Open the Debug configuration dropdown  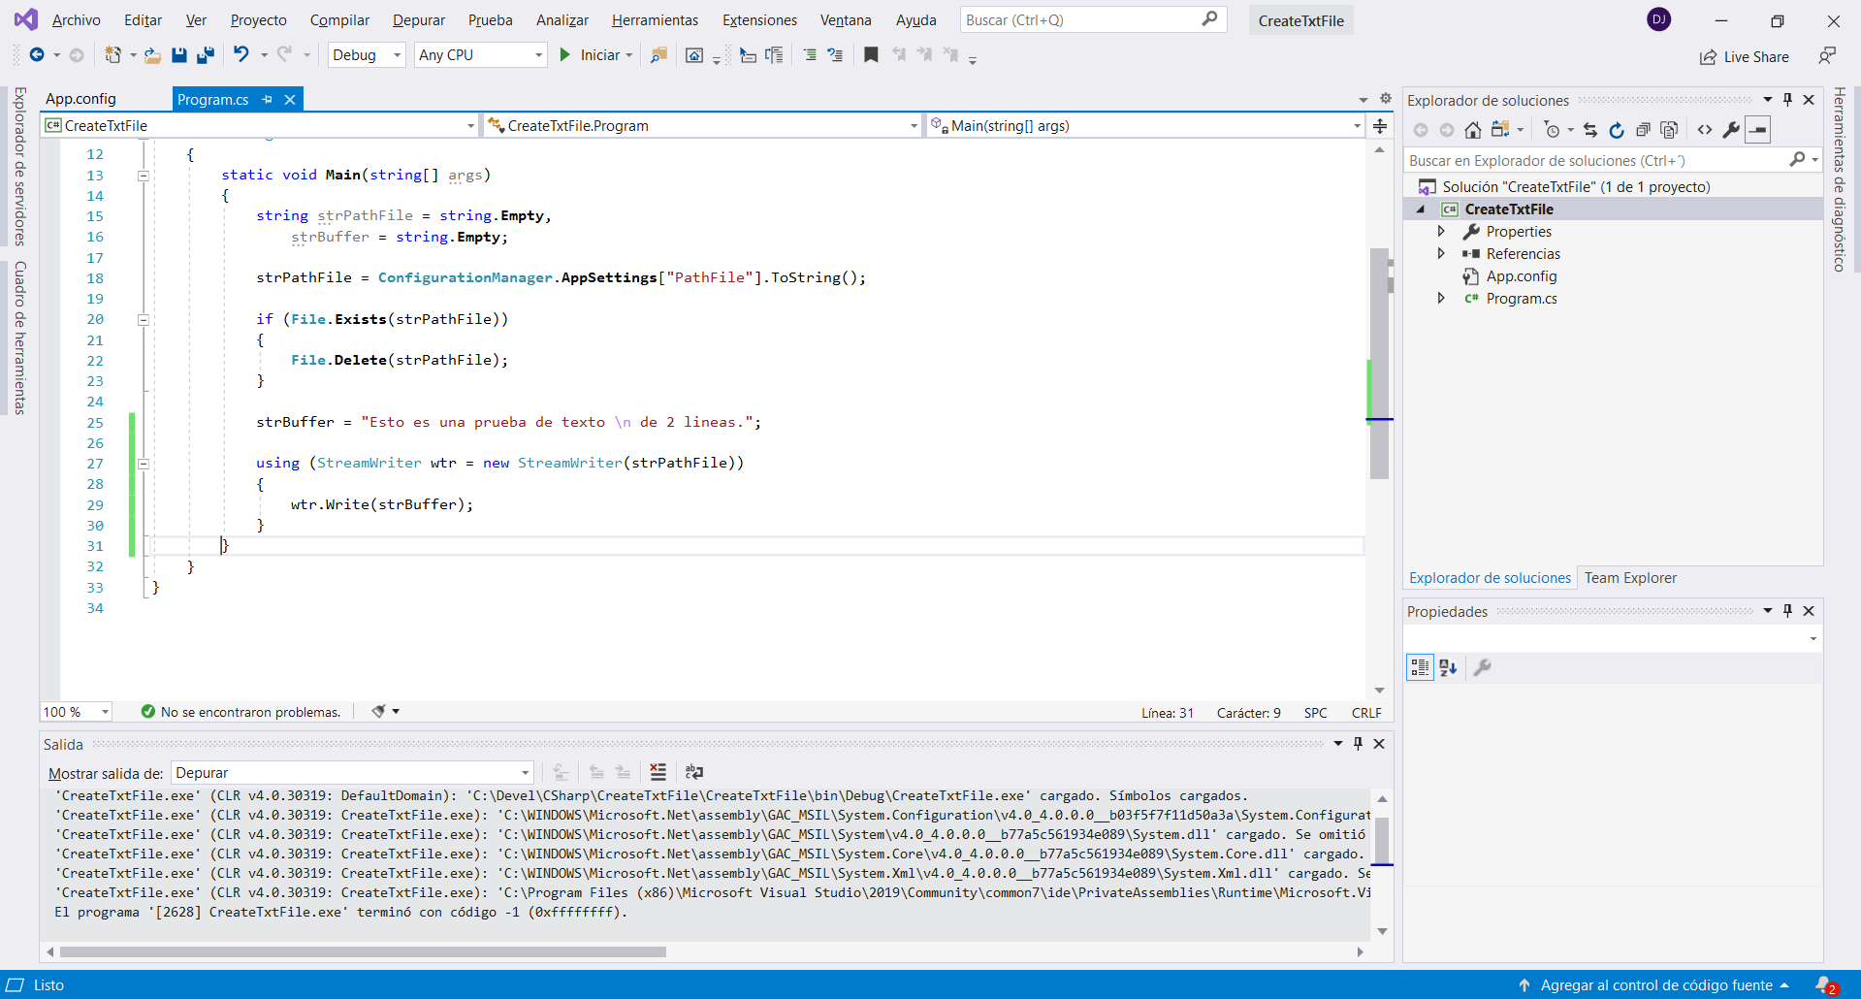pos(367,55)
